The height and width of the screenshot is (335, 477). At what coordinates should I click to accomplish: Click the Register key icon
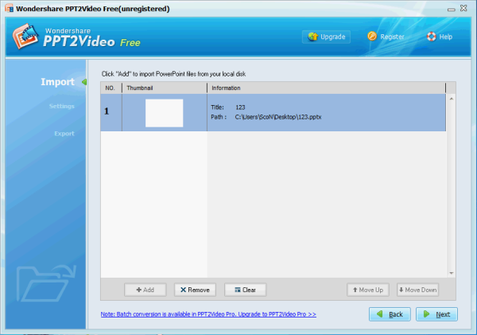[372, 37]
